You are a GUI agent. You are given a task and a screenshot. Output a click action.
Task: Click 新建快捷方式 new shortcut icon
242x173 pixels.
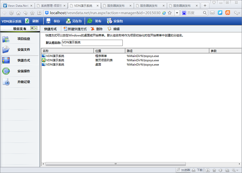pos(65,29)
